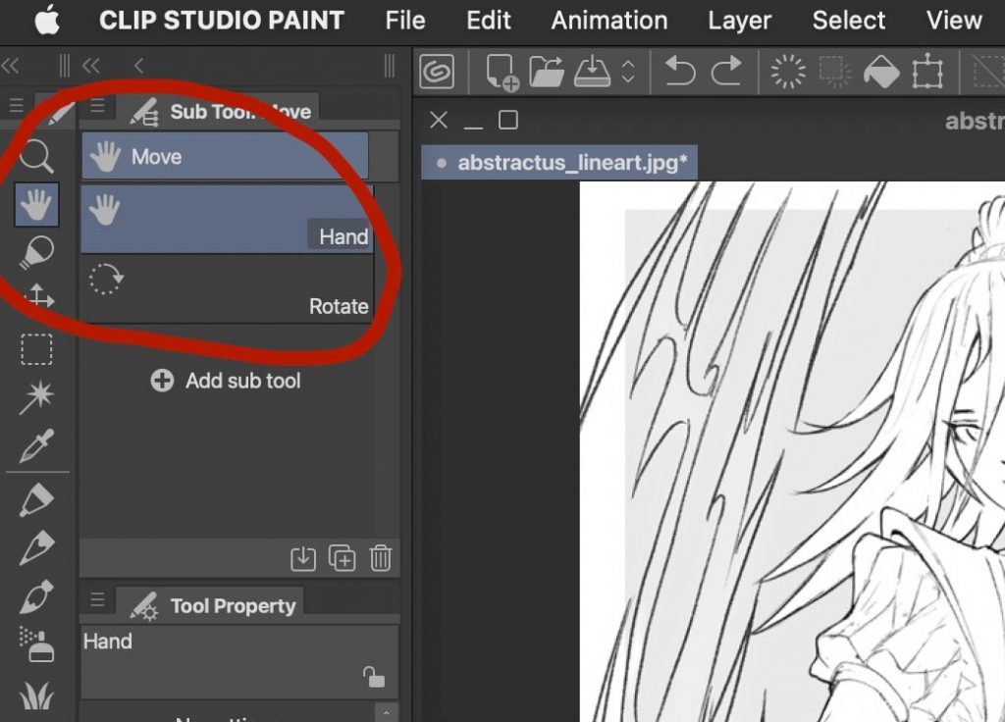
Task: Switch to the abstractus_lineart.jpg tab
Action: pos(558,162)
